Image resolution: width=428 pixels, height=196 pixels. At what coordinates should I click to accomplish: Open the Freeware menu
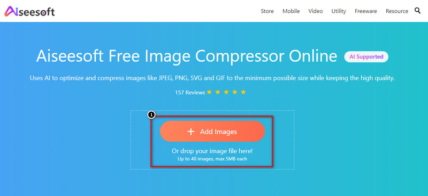point(366,11)
